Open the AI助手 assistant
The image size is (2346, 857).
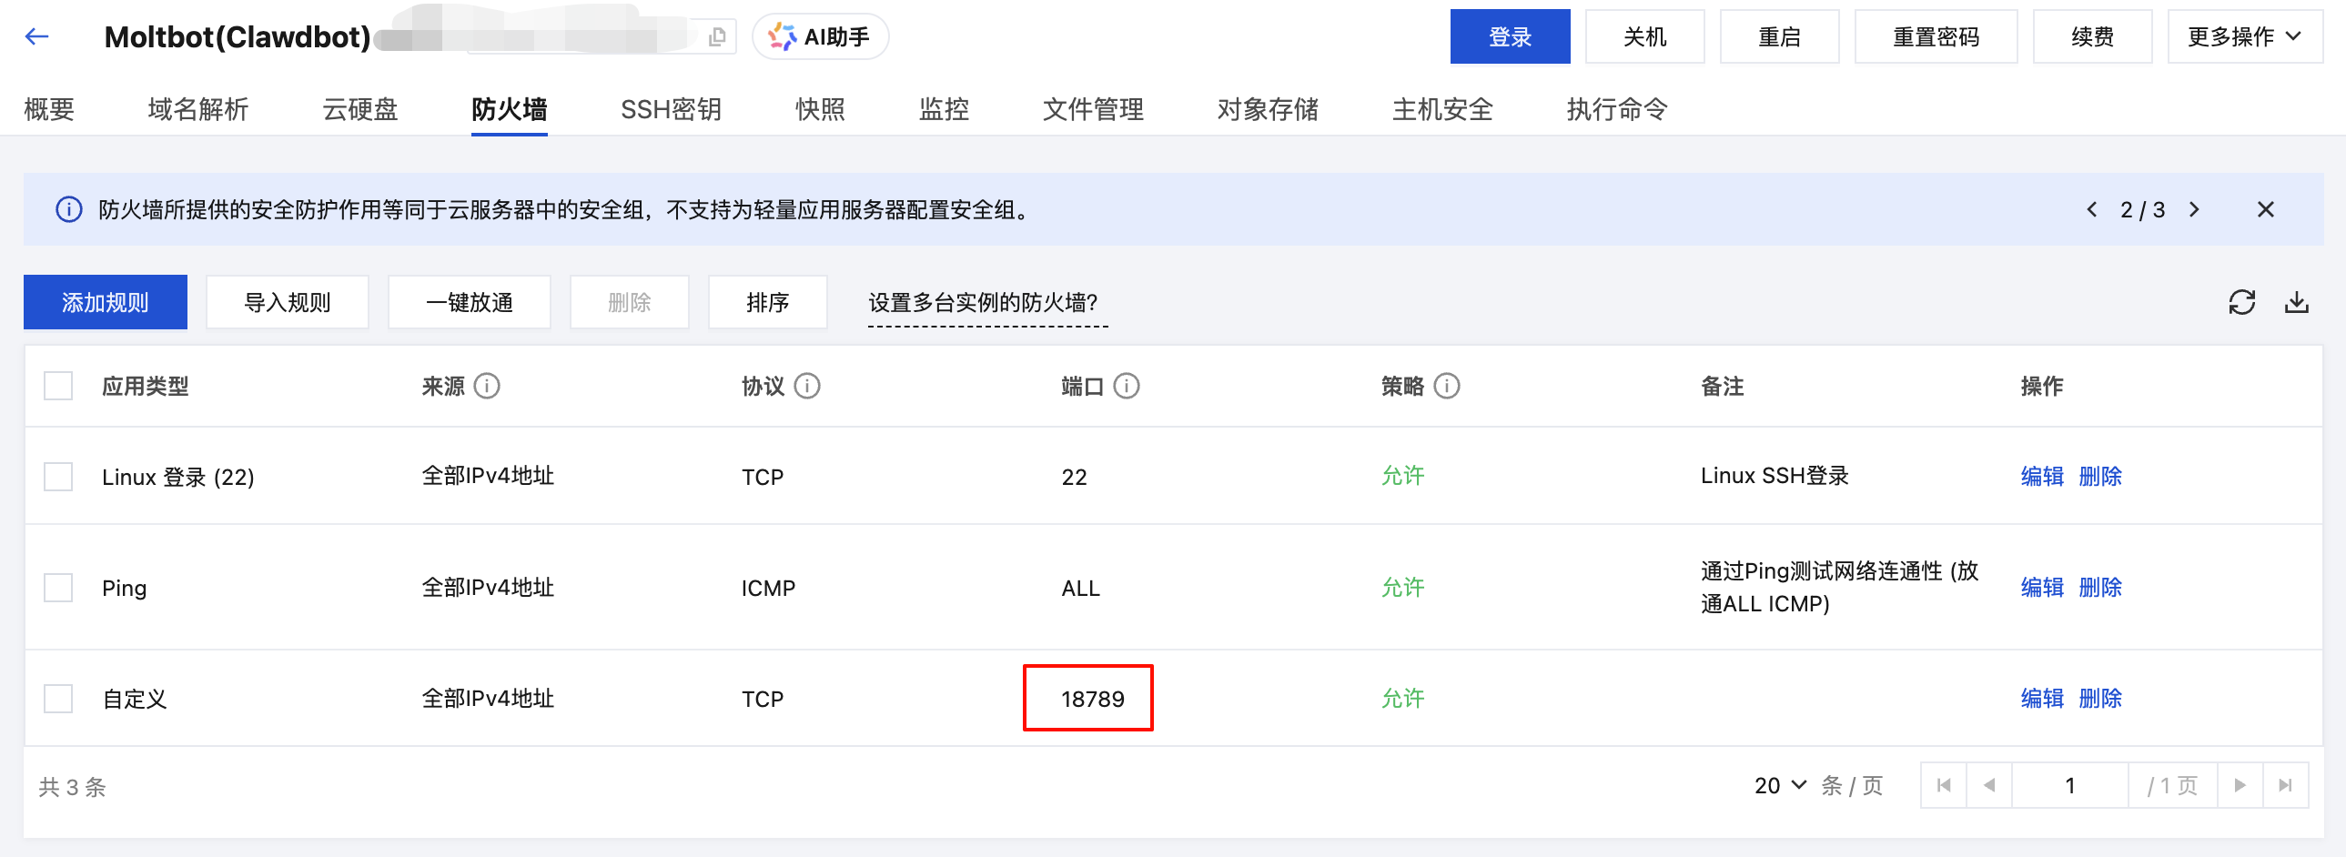820,36
